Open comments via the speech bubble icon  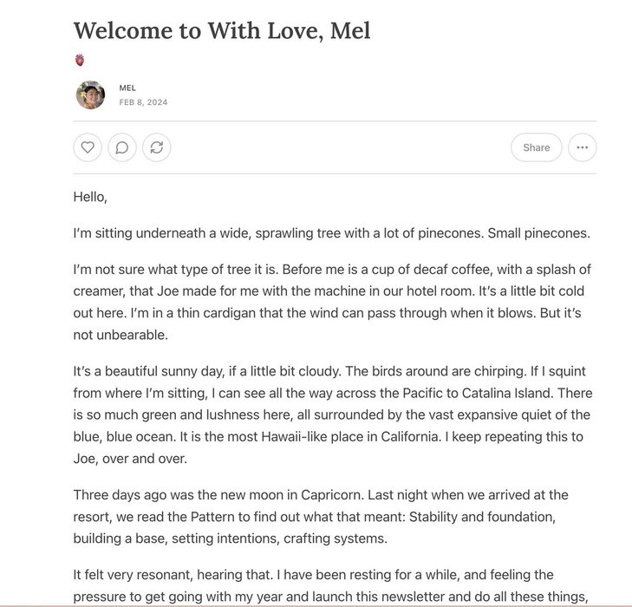pos(122,147)
